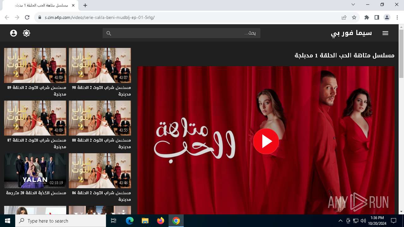Expand the tab search chevron

pos(353,4)
